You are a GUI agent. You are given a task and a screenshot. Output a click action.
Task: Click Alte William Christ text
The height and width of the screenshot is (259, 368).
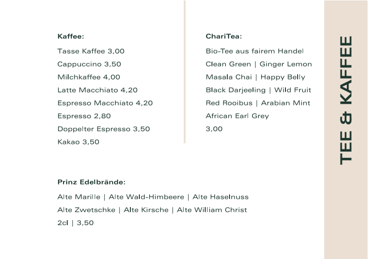tap(212, 210)
